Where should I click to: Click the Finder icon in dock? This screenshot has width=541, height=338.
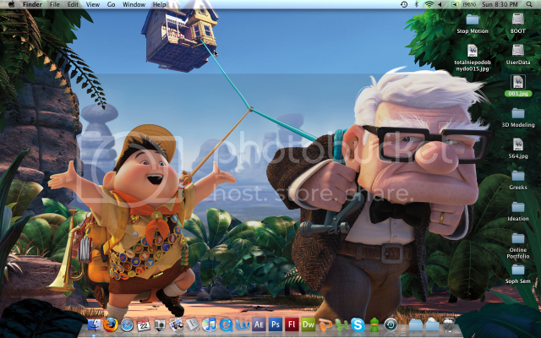[x=95, y=324]
